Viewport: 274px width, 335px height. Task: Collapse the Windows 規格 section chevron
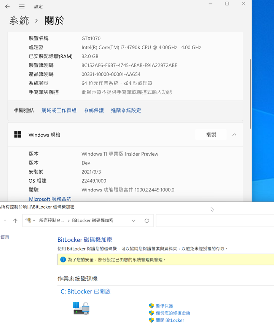click(x=234, y=134)
